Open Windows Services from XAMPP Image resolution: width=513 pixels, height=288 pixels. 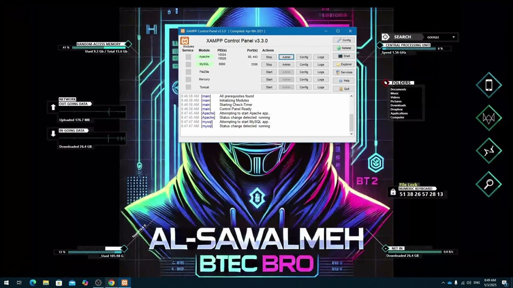point(344,72)
